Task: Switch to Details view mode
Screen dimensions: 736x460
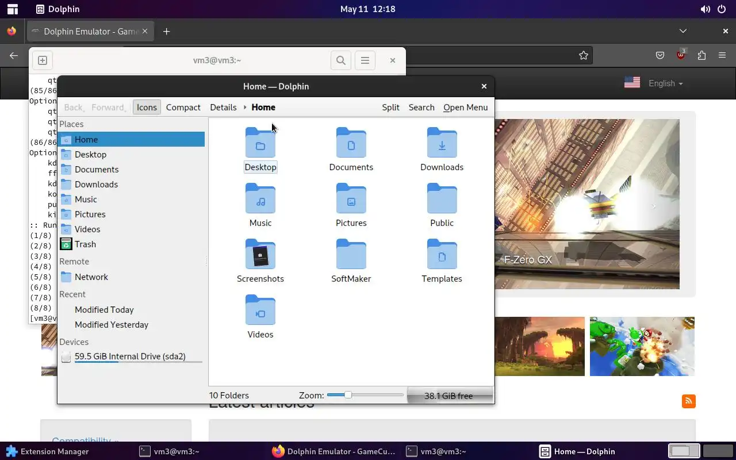Action: (x=223, y=107)
